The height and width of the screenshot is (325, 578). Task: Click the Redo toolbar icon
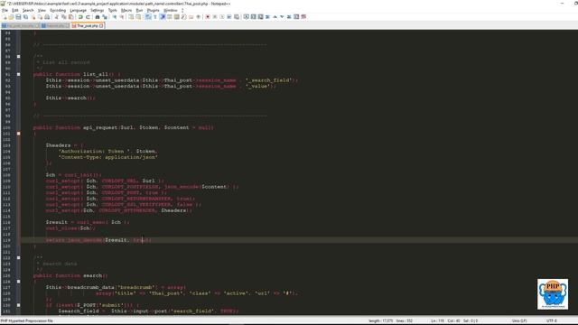click(x=88, y=17)
